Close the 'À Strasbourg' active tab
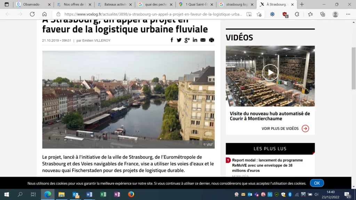 [292, 5]
